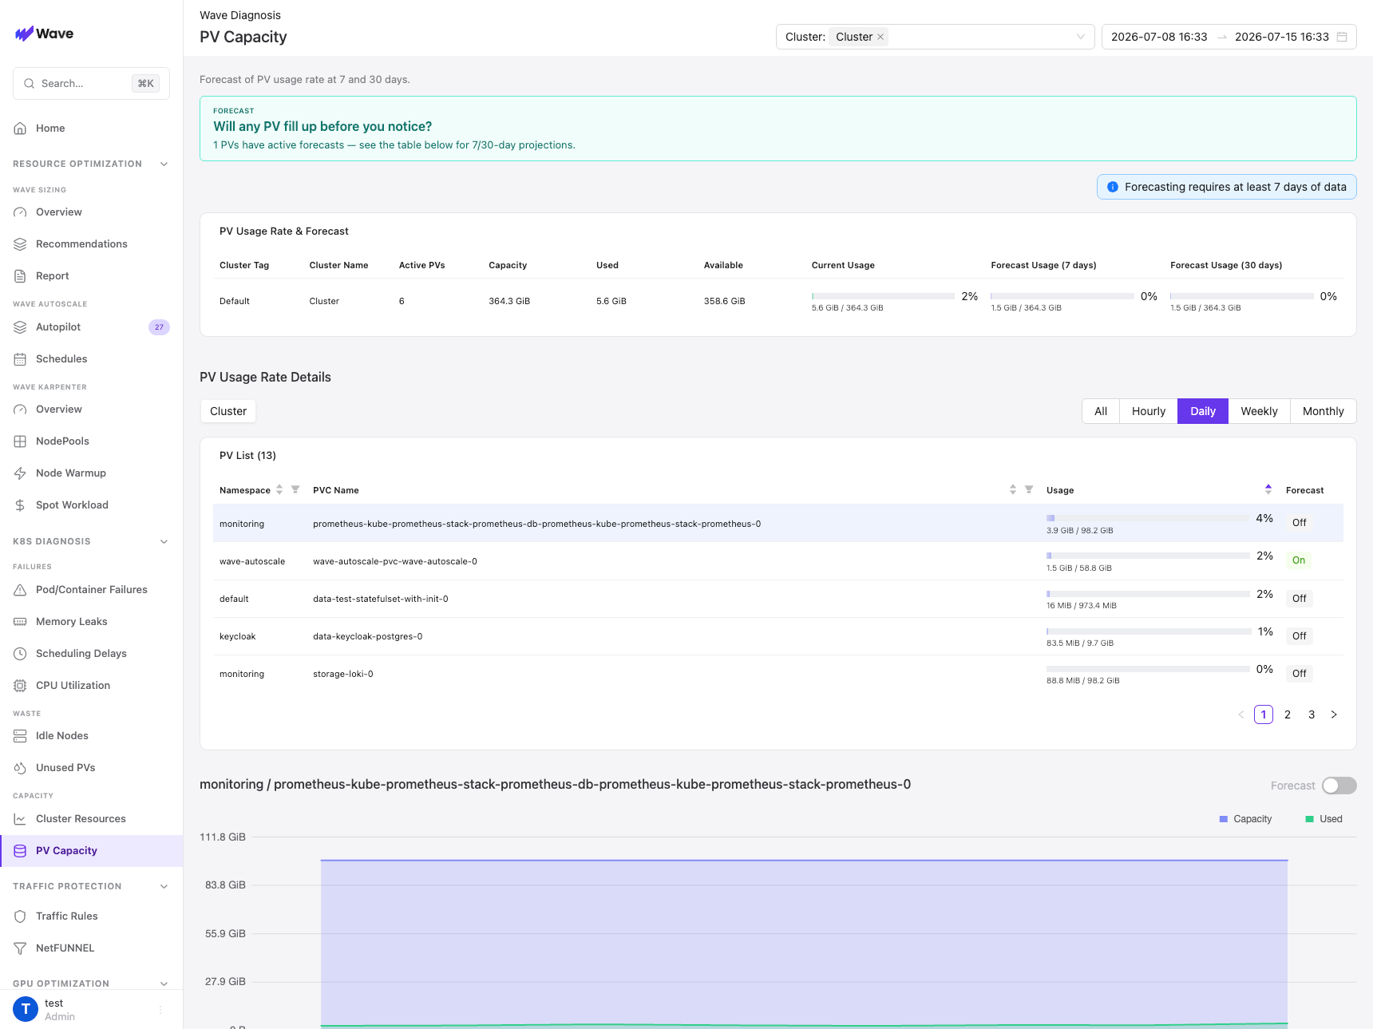Click the Scheduling Delays clock icon

pyautogui.click(x=20, y=654)
